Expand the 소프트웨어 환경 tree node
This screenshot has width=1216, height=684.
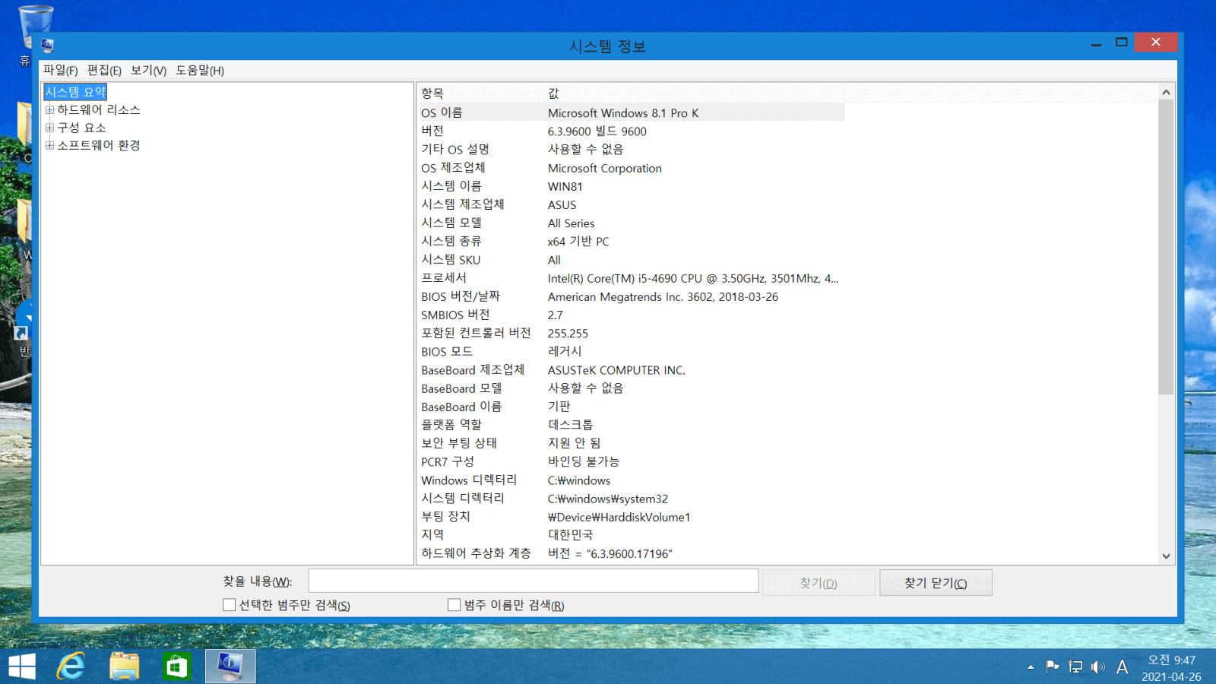pyautogui.click(x=49, y=145)
